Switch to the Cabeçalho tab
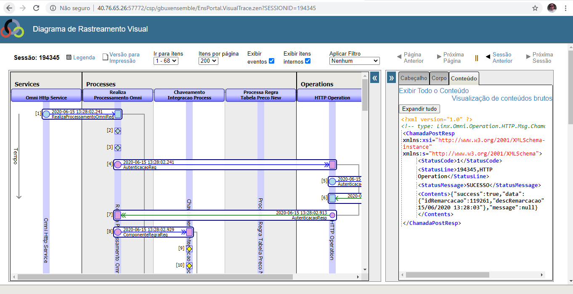Screen dimensions: 573x294 pyautogui.click(x=414, y=78)
